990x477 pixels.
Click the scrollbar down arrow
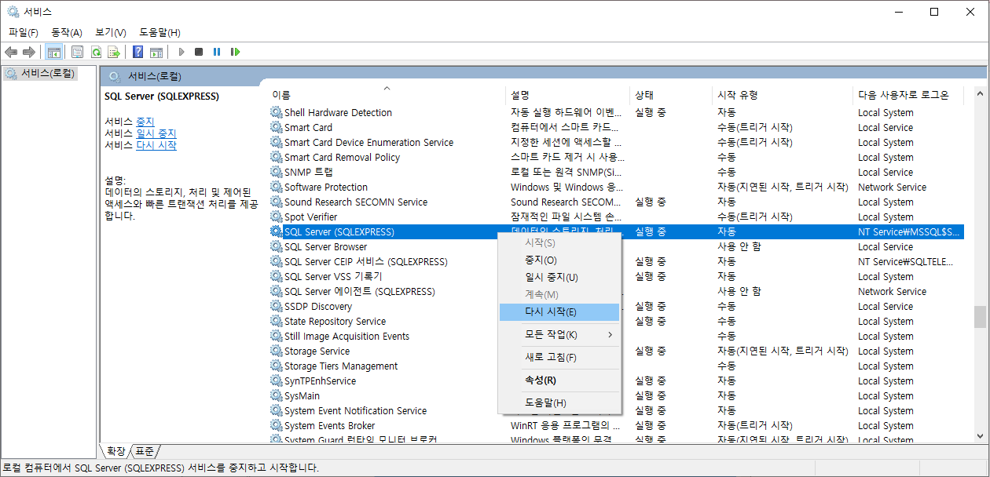tap(980, 435)
